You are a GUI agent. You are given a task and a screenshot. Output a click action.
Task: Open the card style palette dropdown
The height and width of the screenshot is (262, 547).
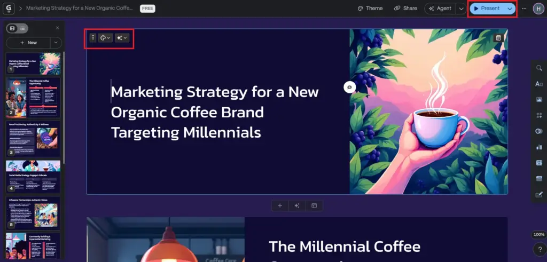pyautogui.click(x=105, y=38)
